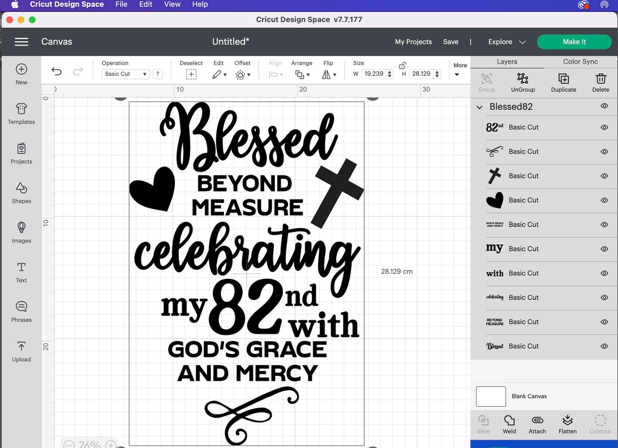The height and width of the screenshot is (448, 618).
Task: Click the Blank Canvas color swatch
Action: pos(490,396)
